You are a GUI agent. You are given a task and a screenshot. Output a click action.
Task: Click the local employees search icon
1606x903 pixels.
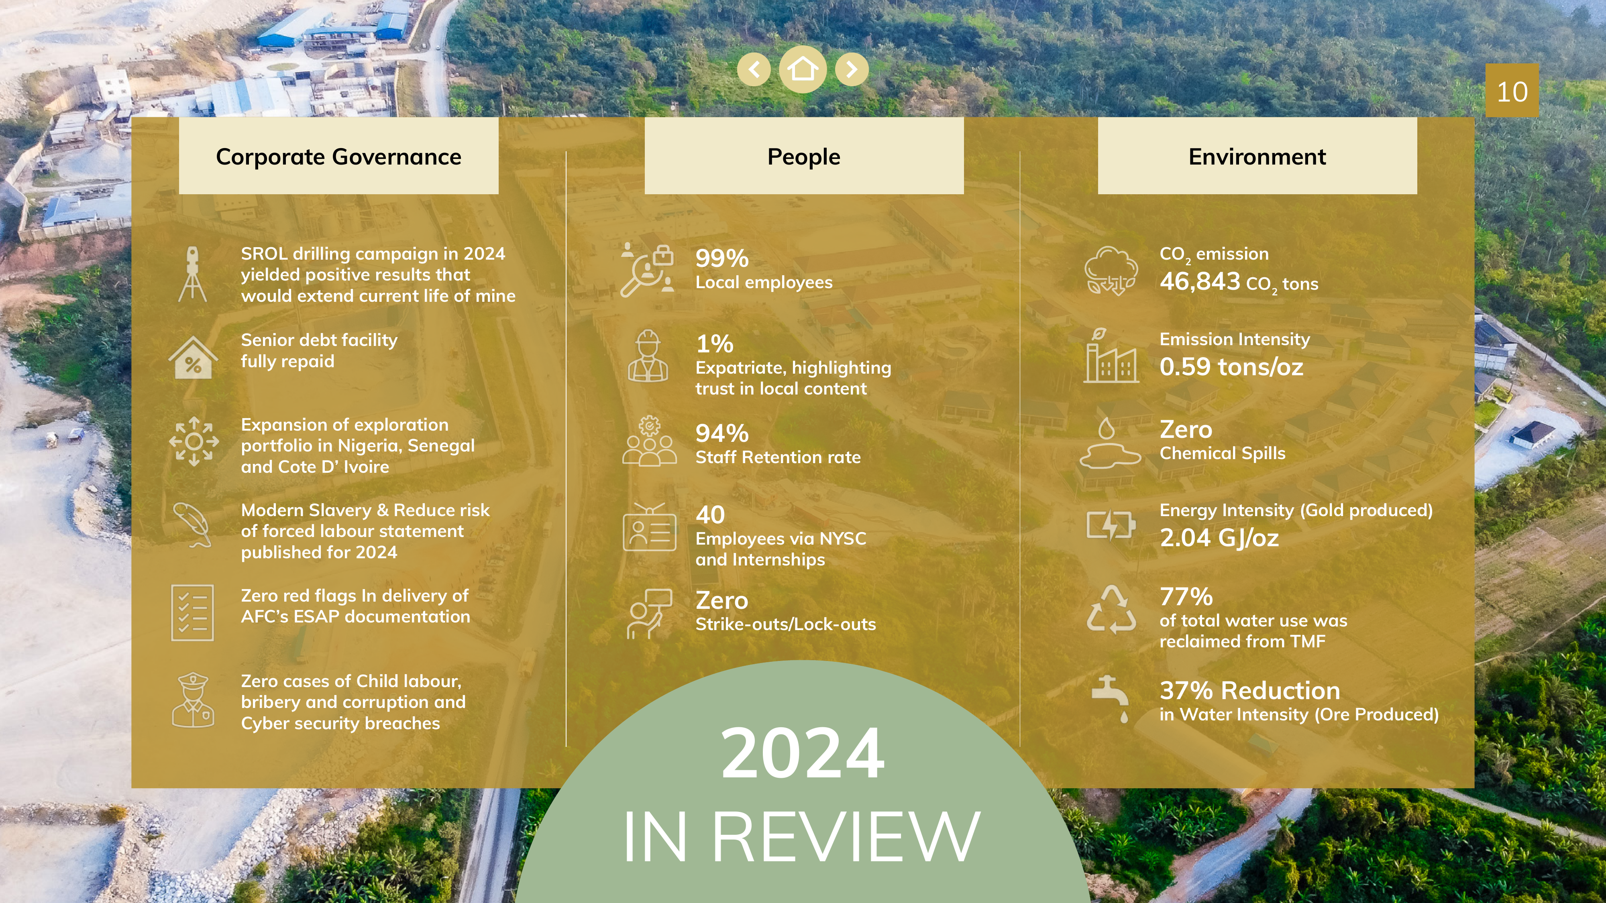tap(648, 269)
